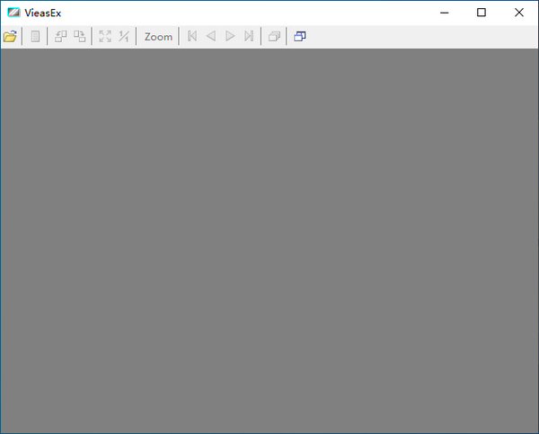Viewport: 539px width, 434px height.
Task: Click the grayed stacked windows icon
Action: (274, 36)
